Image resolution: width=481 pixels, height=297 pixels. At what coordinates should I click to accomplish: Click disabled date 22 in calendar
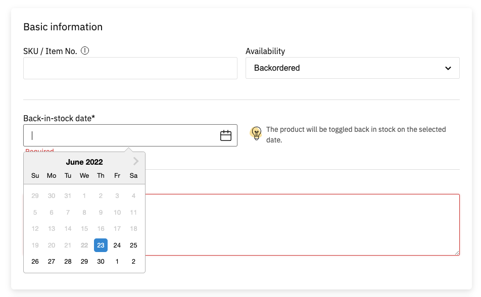tap(84, 245)
